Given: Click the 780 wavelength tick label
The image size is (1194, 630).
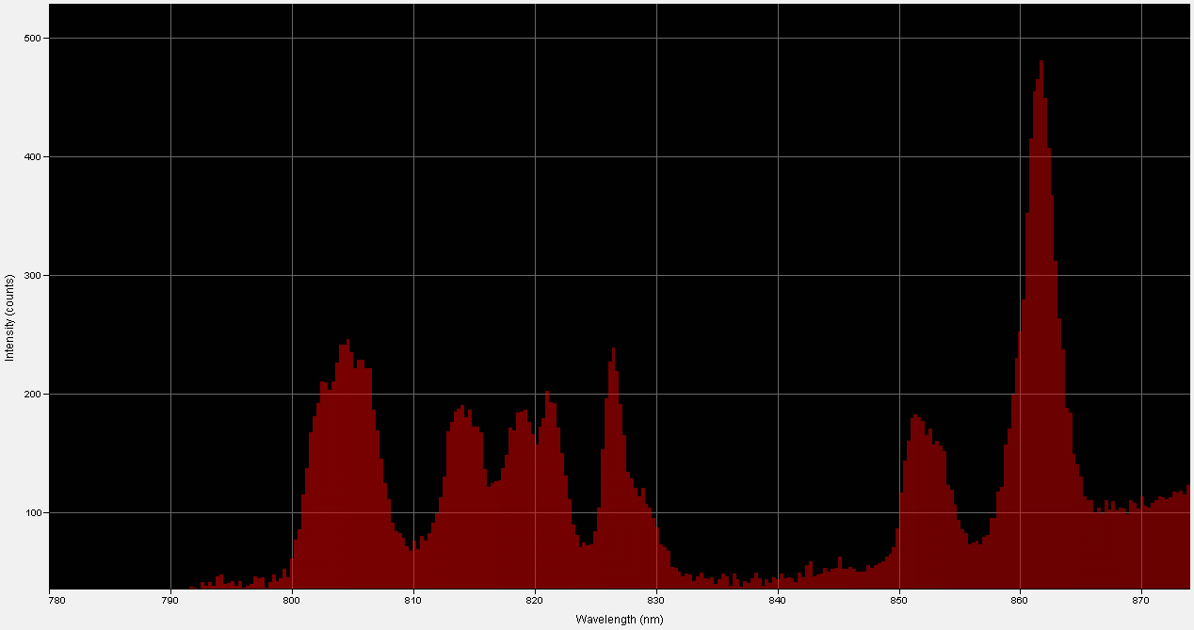Looking at the screenshot, I should coord(56,599).
